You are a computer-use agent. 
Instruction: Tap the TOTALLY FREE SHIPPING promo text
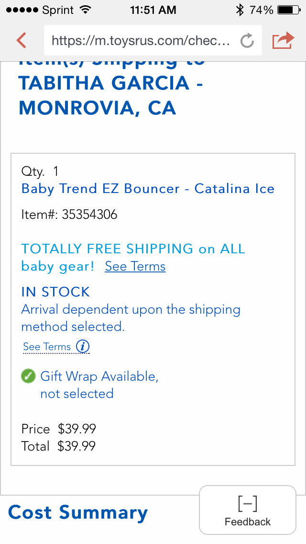coord(133,249)
